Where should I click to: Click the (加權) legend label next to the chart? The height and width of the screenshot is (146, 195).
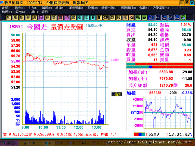click(115, 60)
